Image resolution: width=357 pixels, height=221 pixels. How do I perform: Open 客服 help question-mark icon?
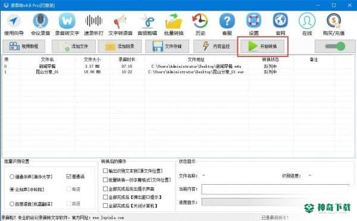[x=227, y=24]
